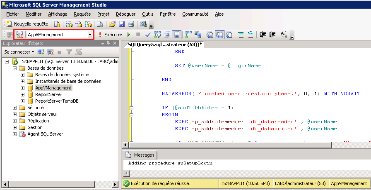Specify values for template parameters icon
Viewport: 371px width, 190px height.
(x=284, y=35)
